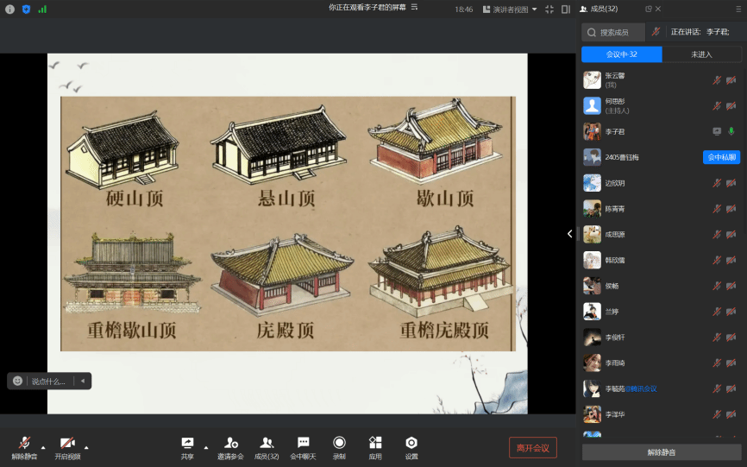The image size is (747, 467).
Task: Click the 会中私聊 button for 2405曹钰梅
Action: point(721,157)
